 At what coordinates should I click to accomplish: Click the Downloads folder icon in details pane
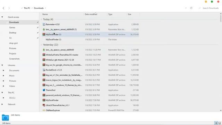(6, 117)
